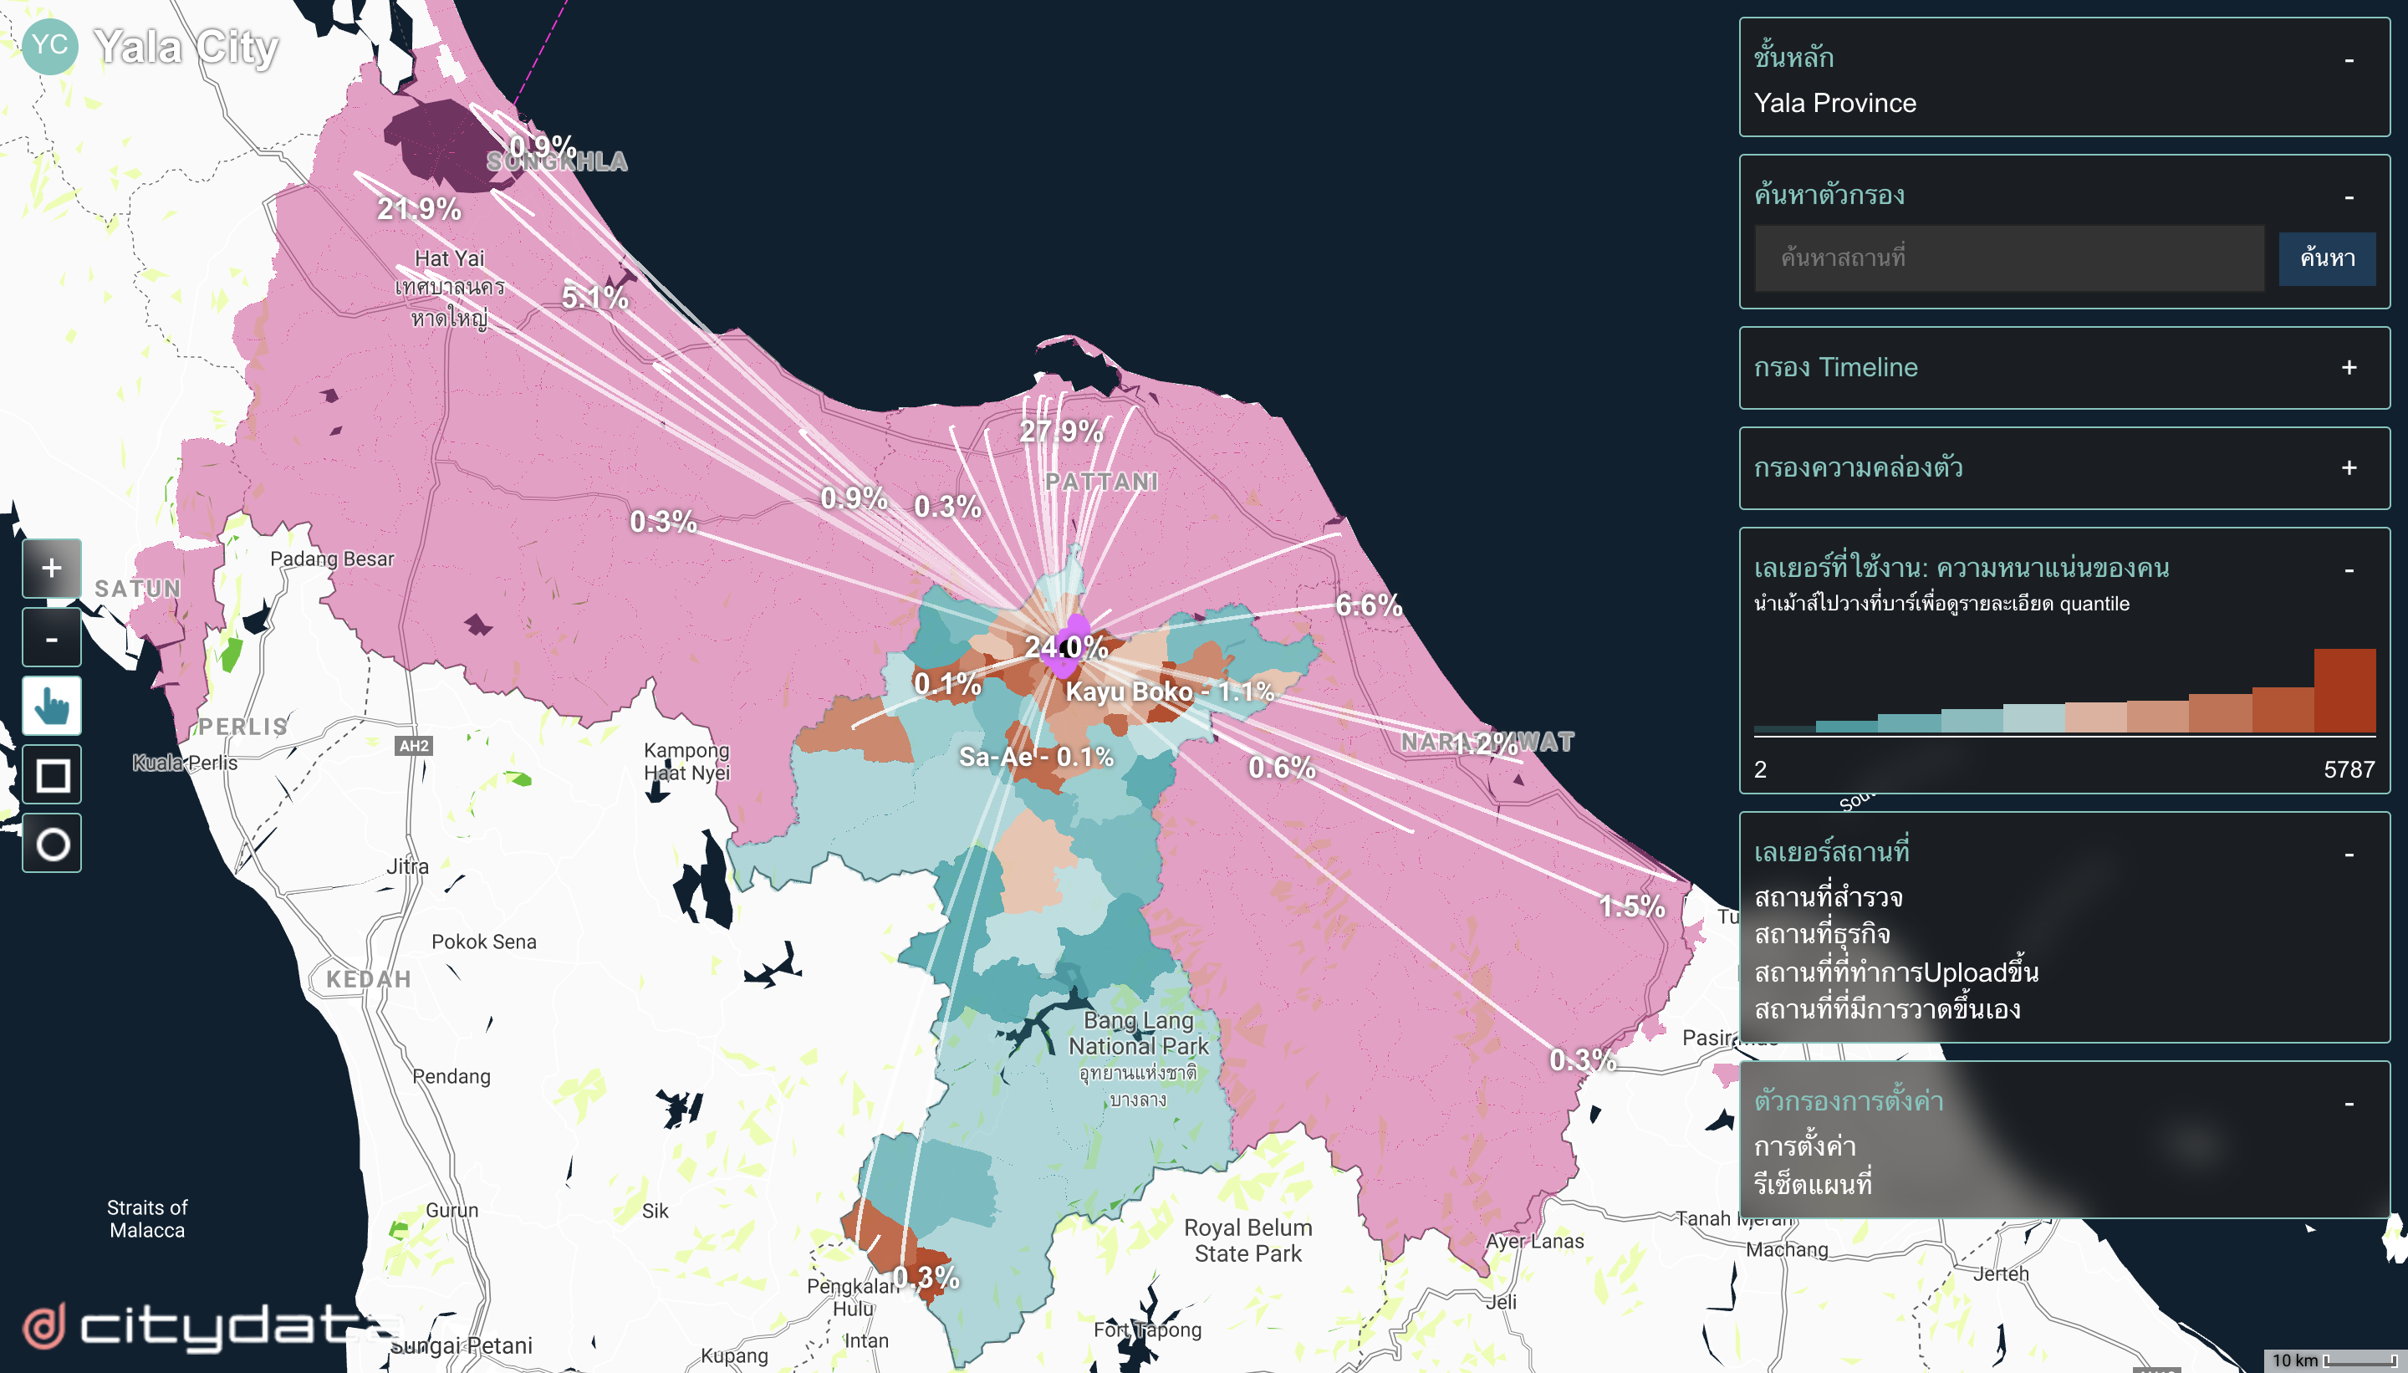Toggle the สถานที่สำรวจ layer

coord(1827,896)
